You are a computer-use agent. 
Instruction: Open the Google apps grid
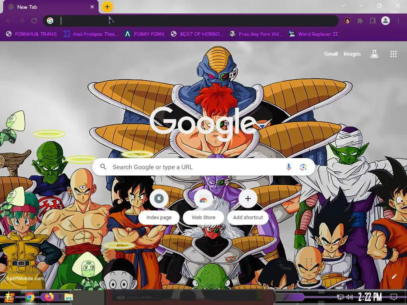click(x=393, y=54)
